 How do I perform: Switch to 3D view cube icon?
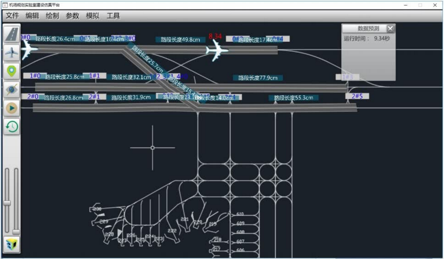click(x=12, y=244)
